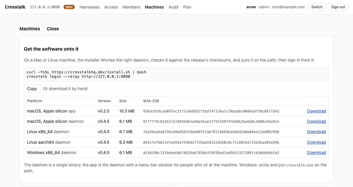Select the Machines nav tab
The image size is (353, 187).
tap(154, 7)
